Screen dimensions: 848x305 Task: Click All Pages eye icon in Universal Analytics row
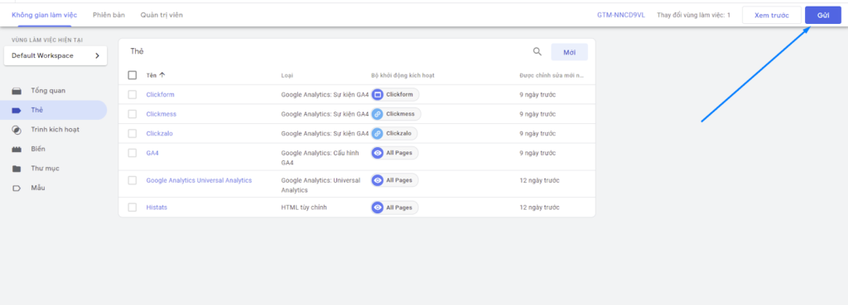click(378, 180)
